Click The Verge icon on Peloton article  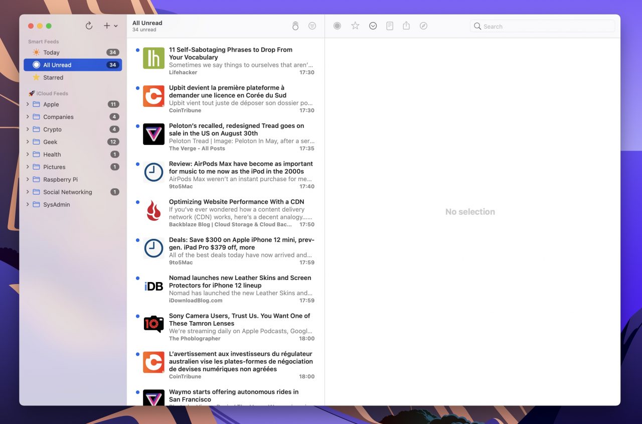(x=153, y=134)
